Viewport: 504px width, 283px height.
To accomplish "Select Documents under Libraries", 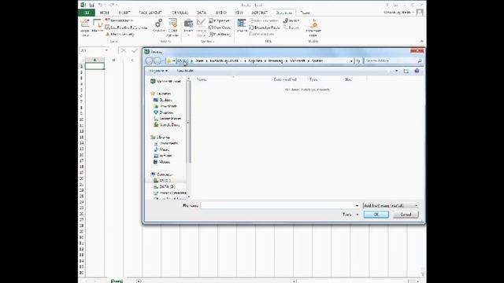I will click(166, 143).
